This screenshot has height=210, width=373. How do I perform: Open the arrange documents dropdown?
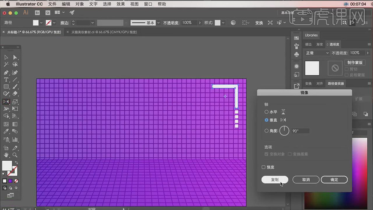60,12
